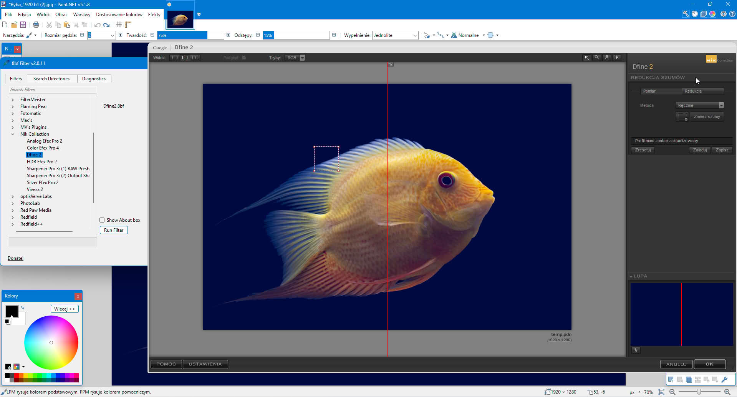Enable the Show About box checkbox
737x397 pixels.
click(102, 220)
